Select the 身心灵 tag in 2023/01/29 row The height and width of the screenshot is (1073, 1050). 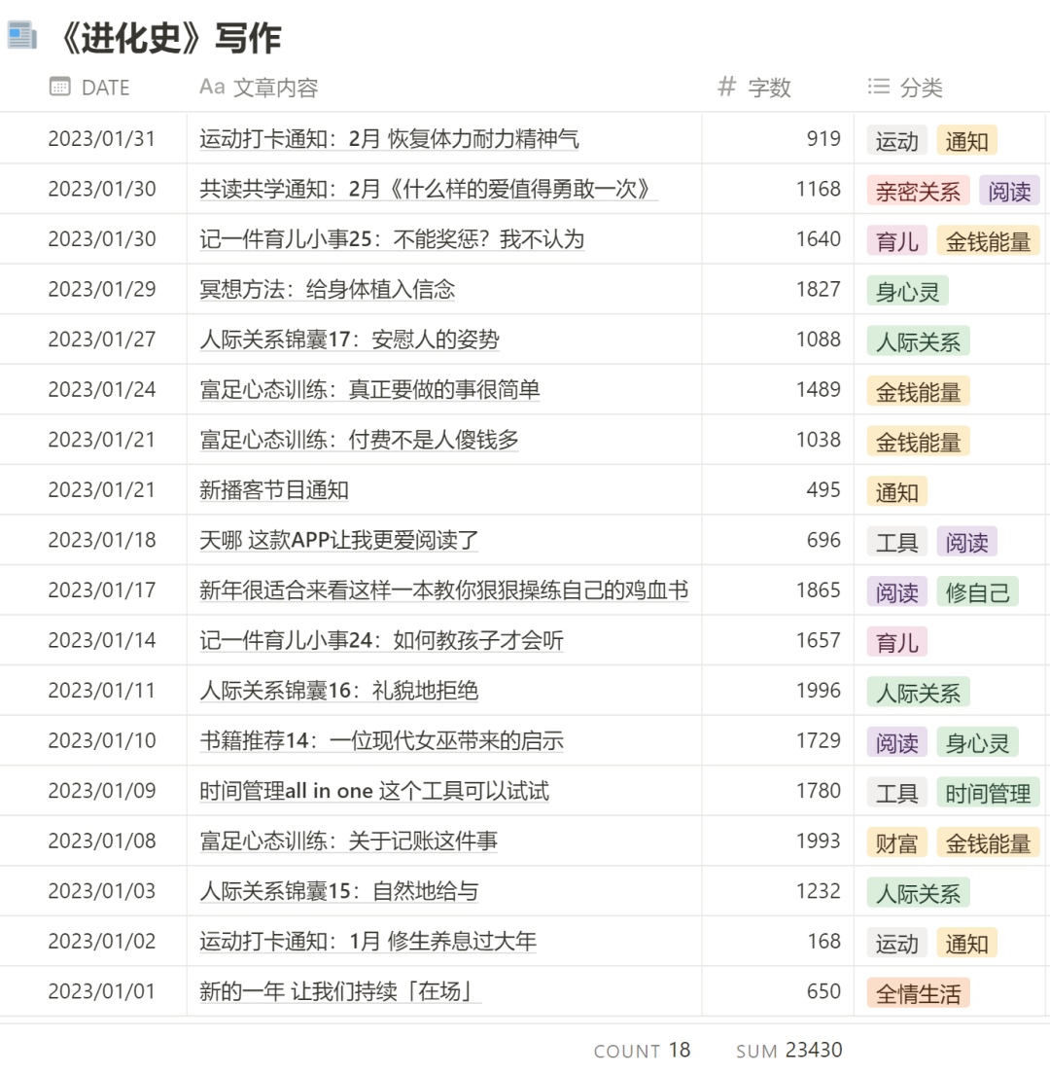(x=908, y=292)
